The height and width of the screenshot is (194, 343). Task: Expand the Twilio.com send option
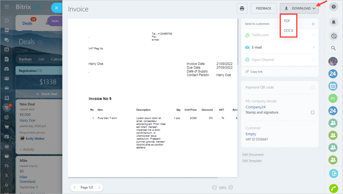pyautogui.click(x=280, y=35)
